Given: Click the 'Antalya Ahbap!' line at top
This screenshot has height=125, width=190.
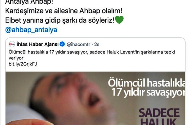Looking at the screenshot, I should 29,2.
